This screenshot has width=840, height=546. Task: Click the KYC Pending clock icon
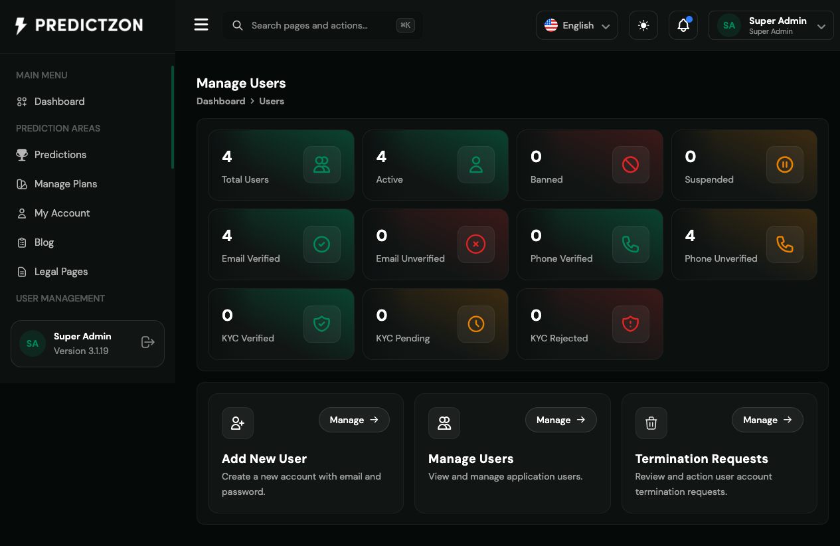(x=476, y=323)
